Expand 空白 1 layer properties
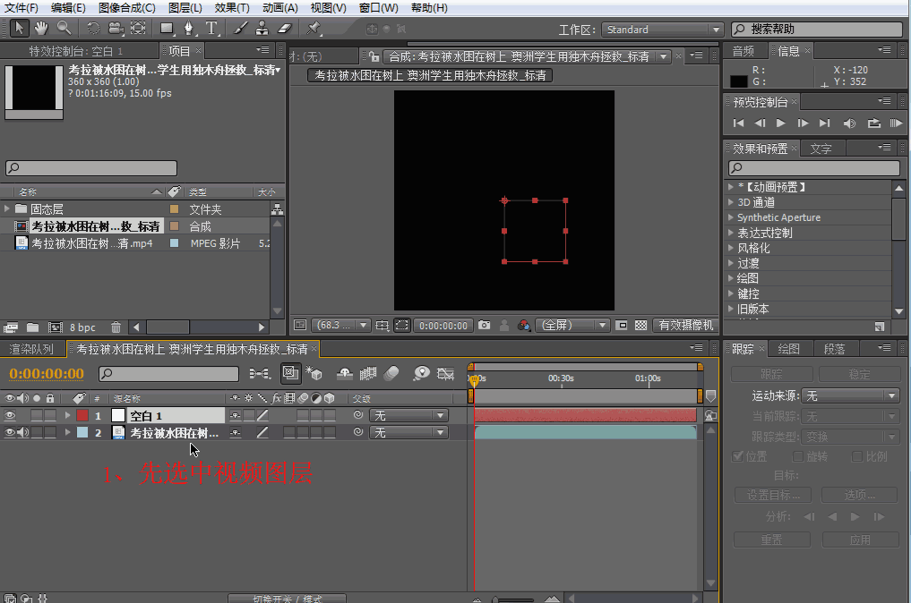This screenshot has width=911, height=603. 67,415
